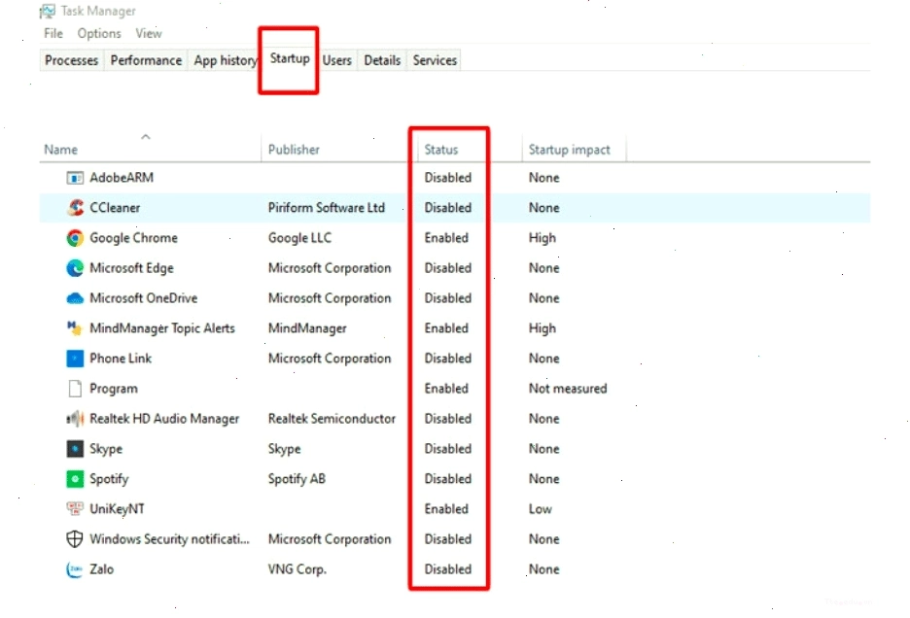910x618 pixels.
Task: Switch to the Details tab
Action: (x=382, y=60)
